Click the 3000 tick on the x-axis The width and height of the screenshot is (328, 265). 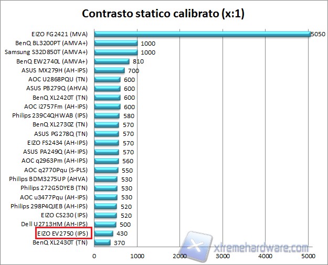223,256
